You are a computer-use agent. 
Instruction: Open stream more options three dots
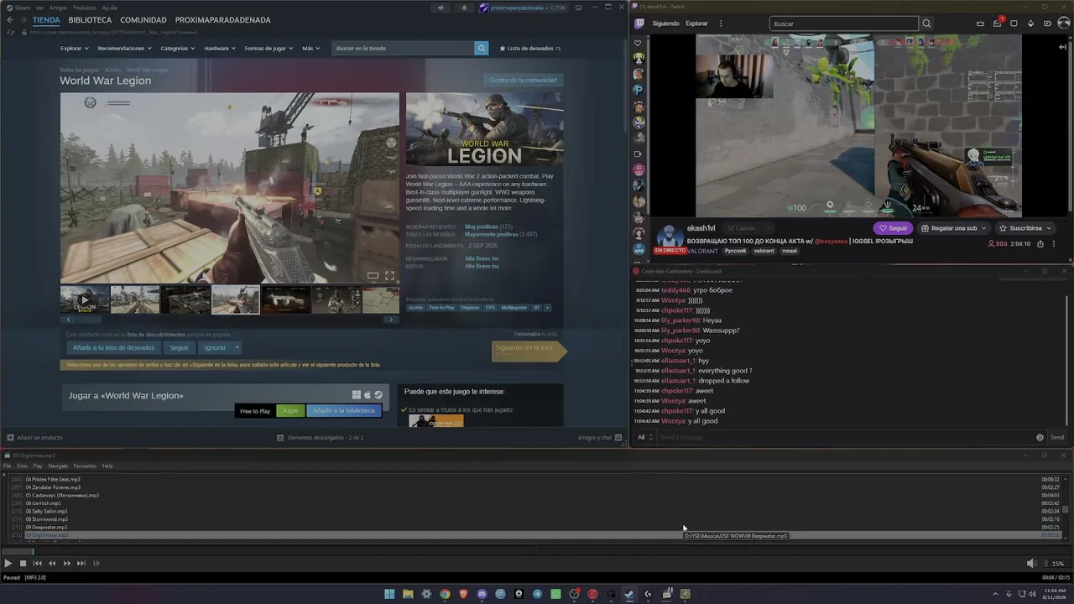click(1053, 244)
